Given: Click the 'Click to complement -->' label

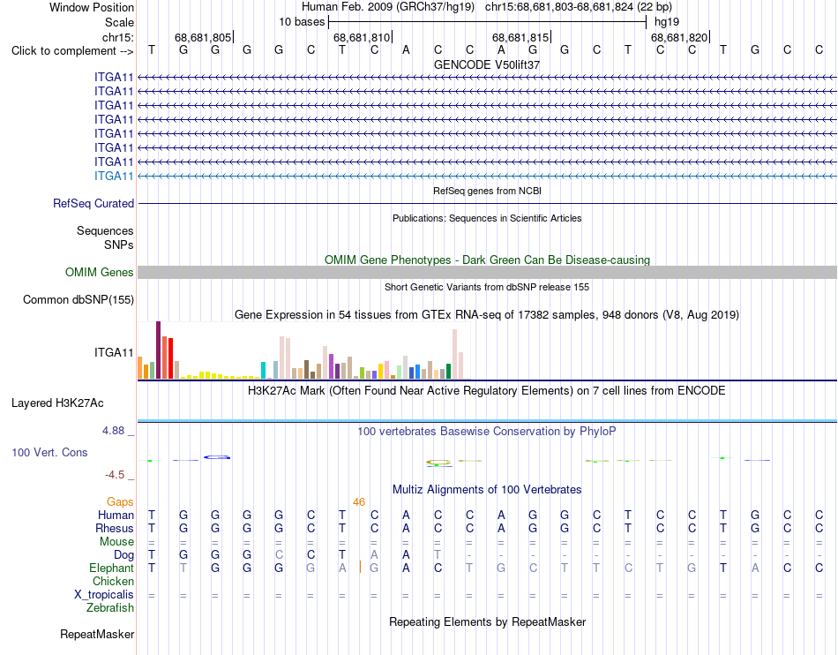Looking at the screenshot, I should click(x=72, y=51).
